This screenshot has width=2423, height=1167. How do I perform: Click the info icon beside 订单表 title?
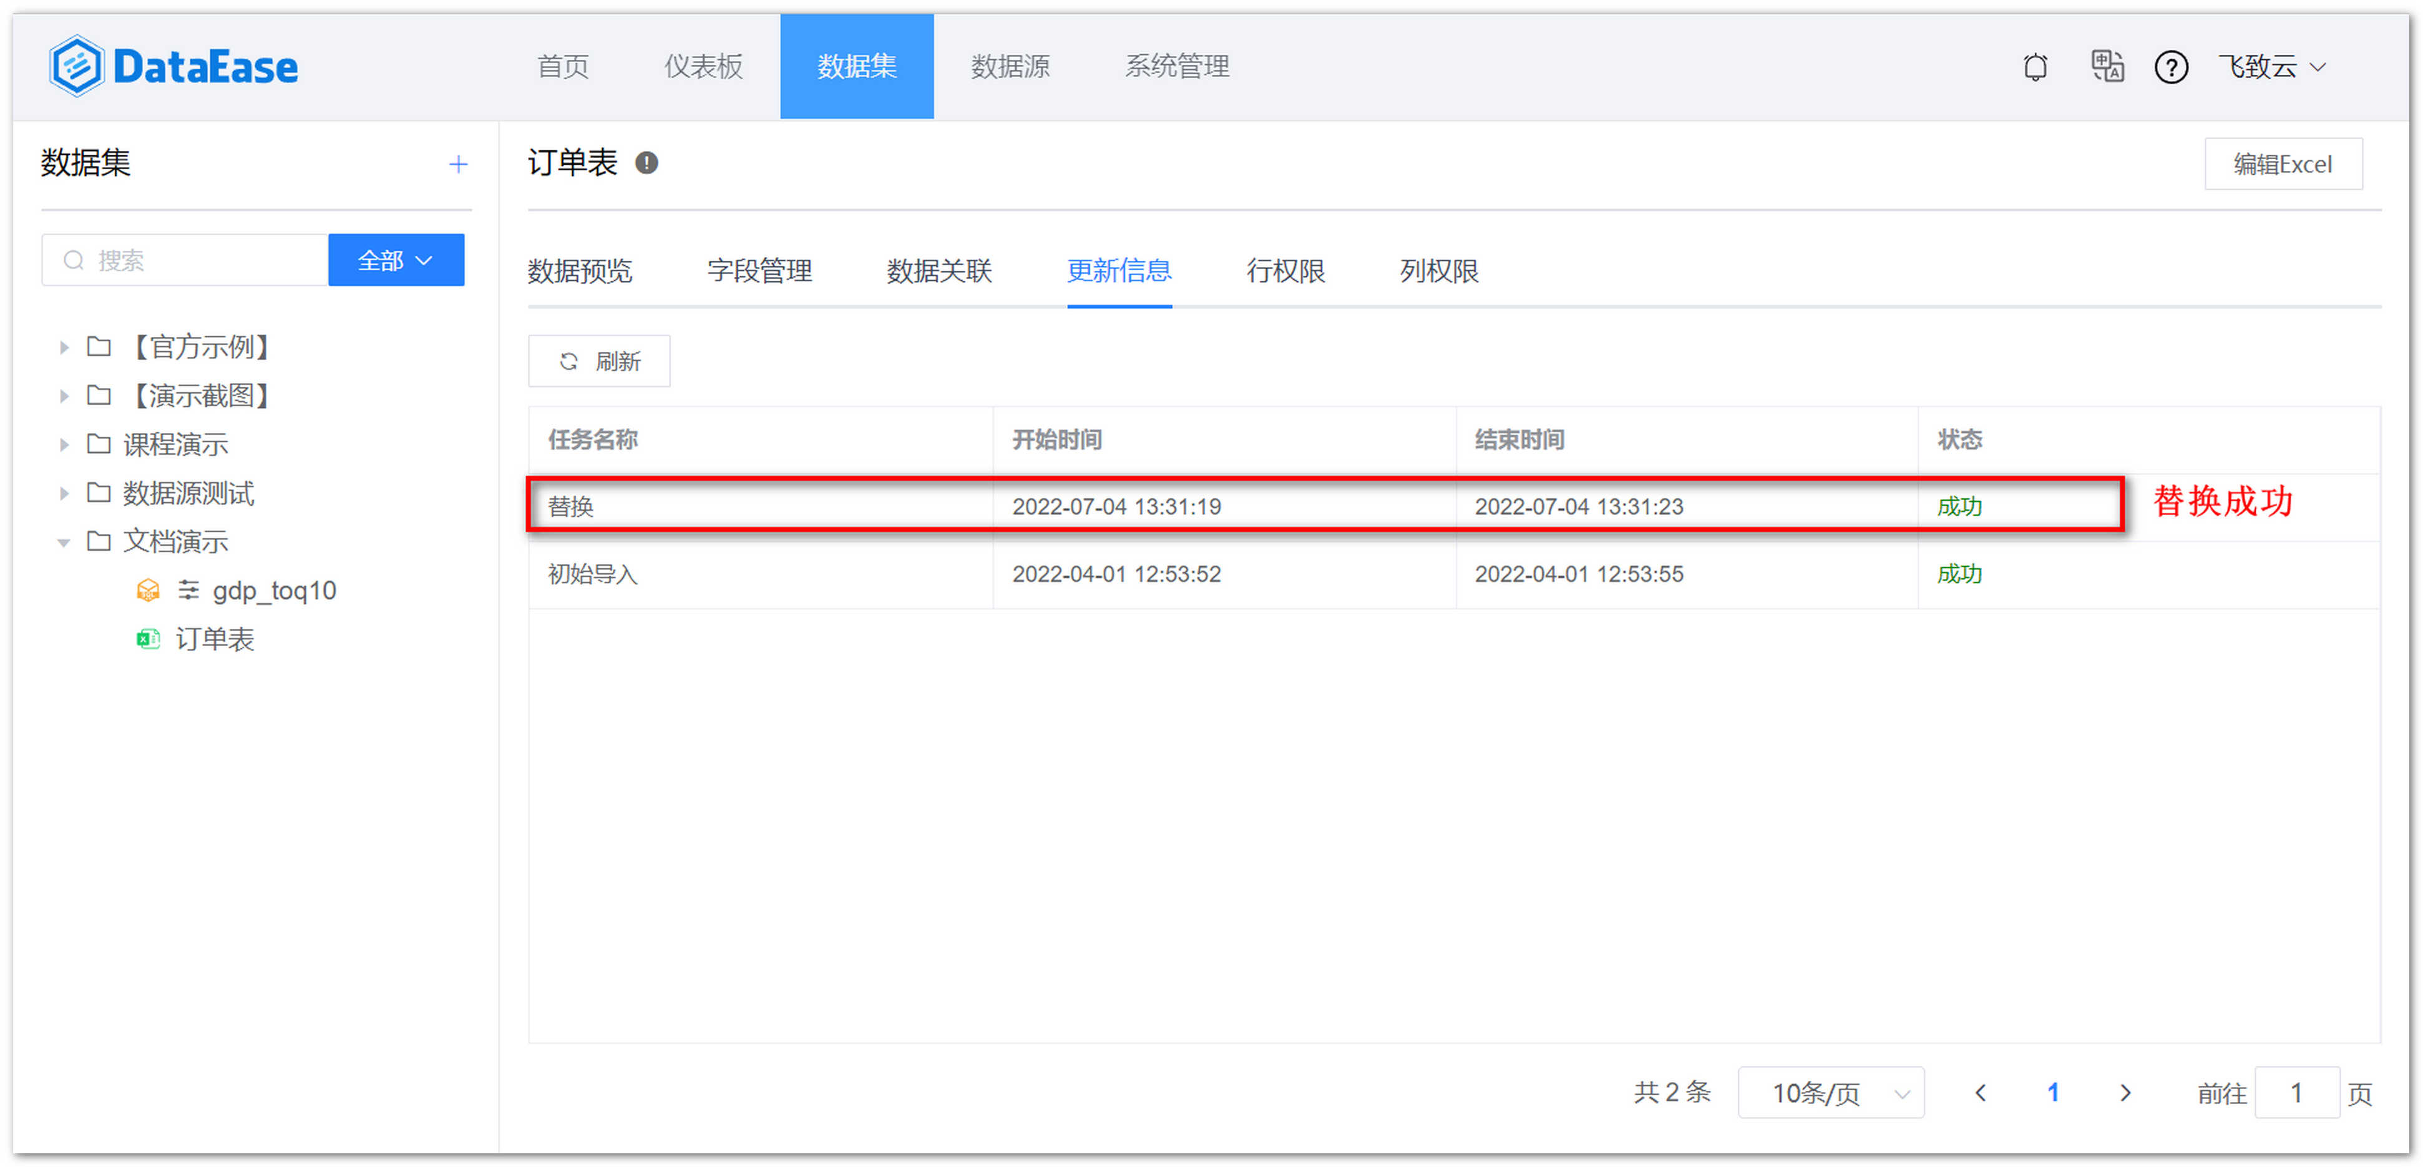pos(646,163)
